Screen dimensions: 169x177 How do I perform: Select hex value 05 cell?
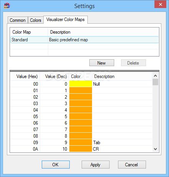pos(25,116)
